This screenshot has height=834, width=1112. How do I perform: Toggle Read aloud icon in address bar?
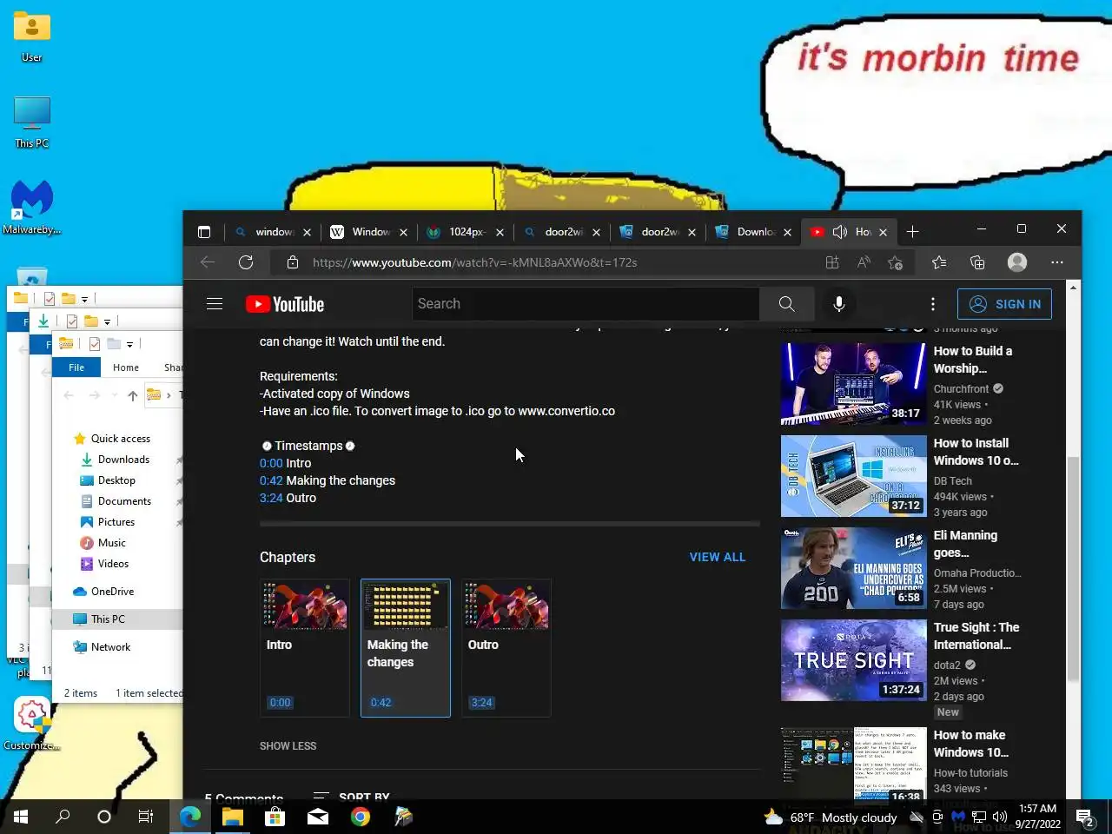(864, 262)
